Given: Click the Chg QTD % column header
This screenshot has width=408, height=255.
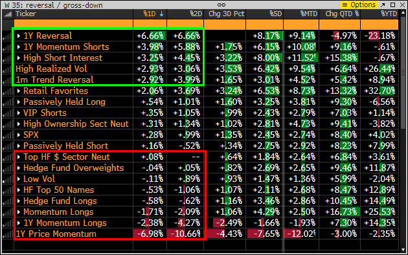Looking at the screenshot, I should (339, 14).
